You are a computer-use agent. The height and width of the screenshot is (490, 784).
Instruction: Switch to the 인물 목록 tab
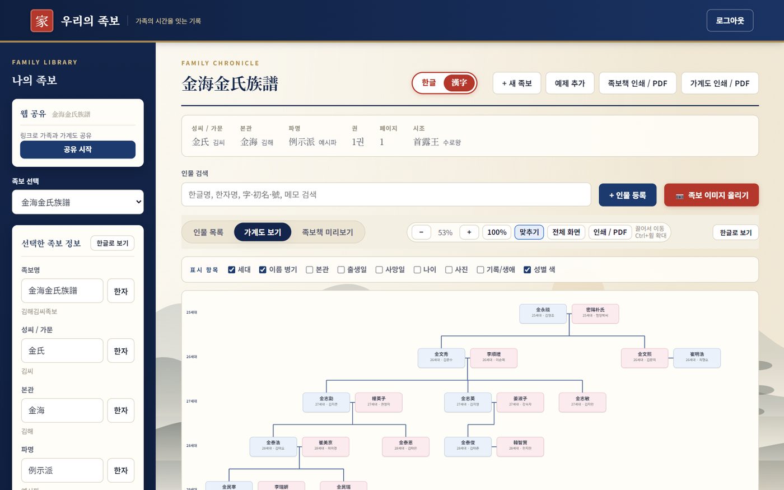208,232
